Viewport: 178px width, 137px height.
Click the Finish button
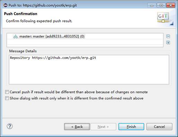coord(131,127)
